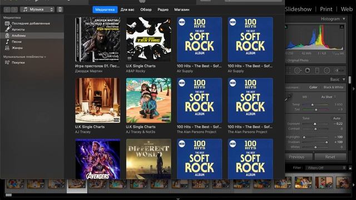Switch to Для вас tab
Viewport: 356px width, 200px height.
127,10
